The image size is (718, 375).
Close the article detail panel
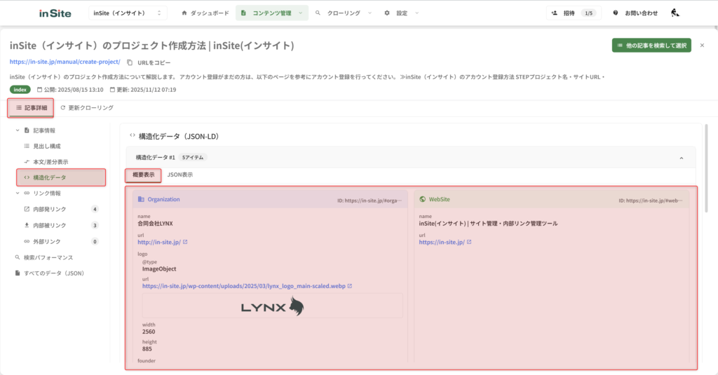(x=702, y=46)
